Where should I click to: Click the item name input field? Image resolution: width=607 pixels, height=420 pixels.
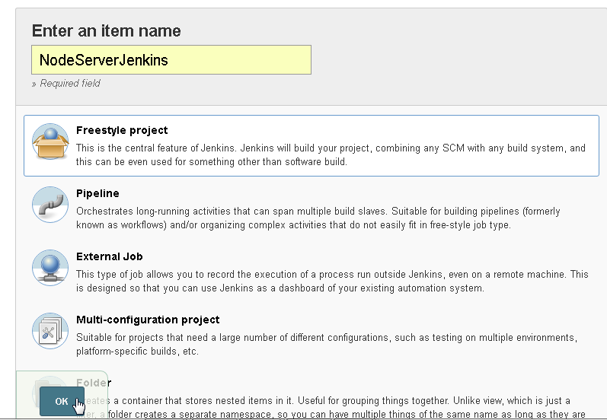171,59
